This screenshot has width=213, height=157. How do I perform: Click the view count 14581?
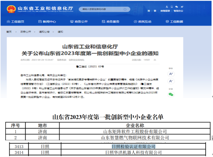pyautogui.click(x=147, y=60)
